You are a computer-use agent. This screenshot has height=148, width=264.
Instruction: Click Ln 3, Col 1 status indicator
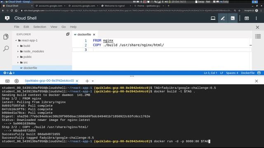point(210,73)
